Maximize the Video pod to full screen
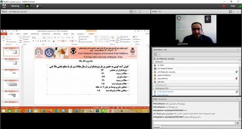242x129 pixels. tap(230, 12)
